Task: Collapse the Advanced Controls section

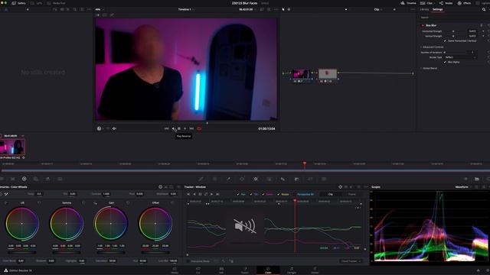Action: [x=432, y=47]
